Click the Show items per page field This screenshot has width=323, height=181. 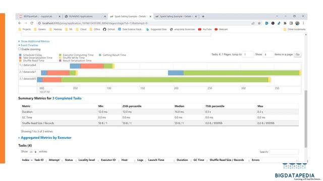[268, 54]
